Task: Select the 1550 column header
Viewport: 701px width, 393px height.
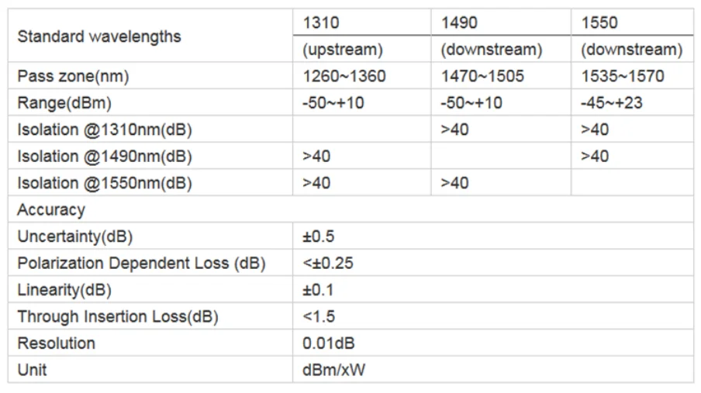Action: coord(632,22)
